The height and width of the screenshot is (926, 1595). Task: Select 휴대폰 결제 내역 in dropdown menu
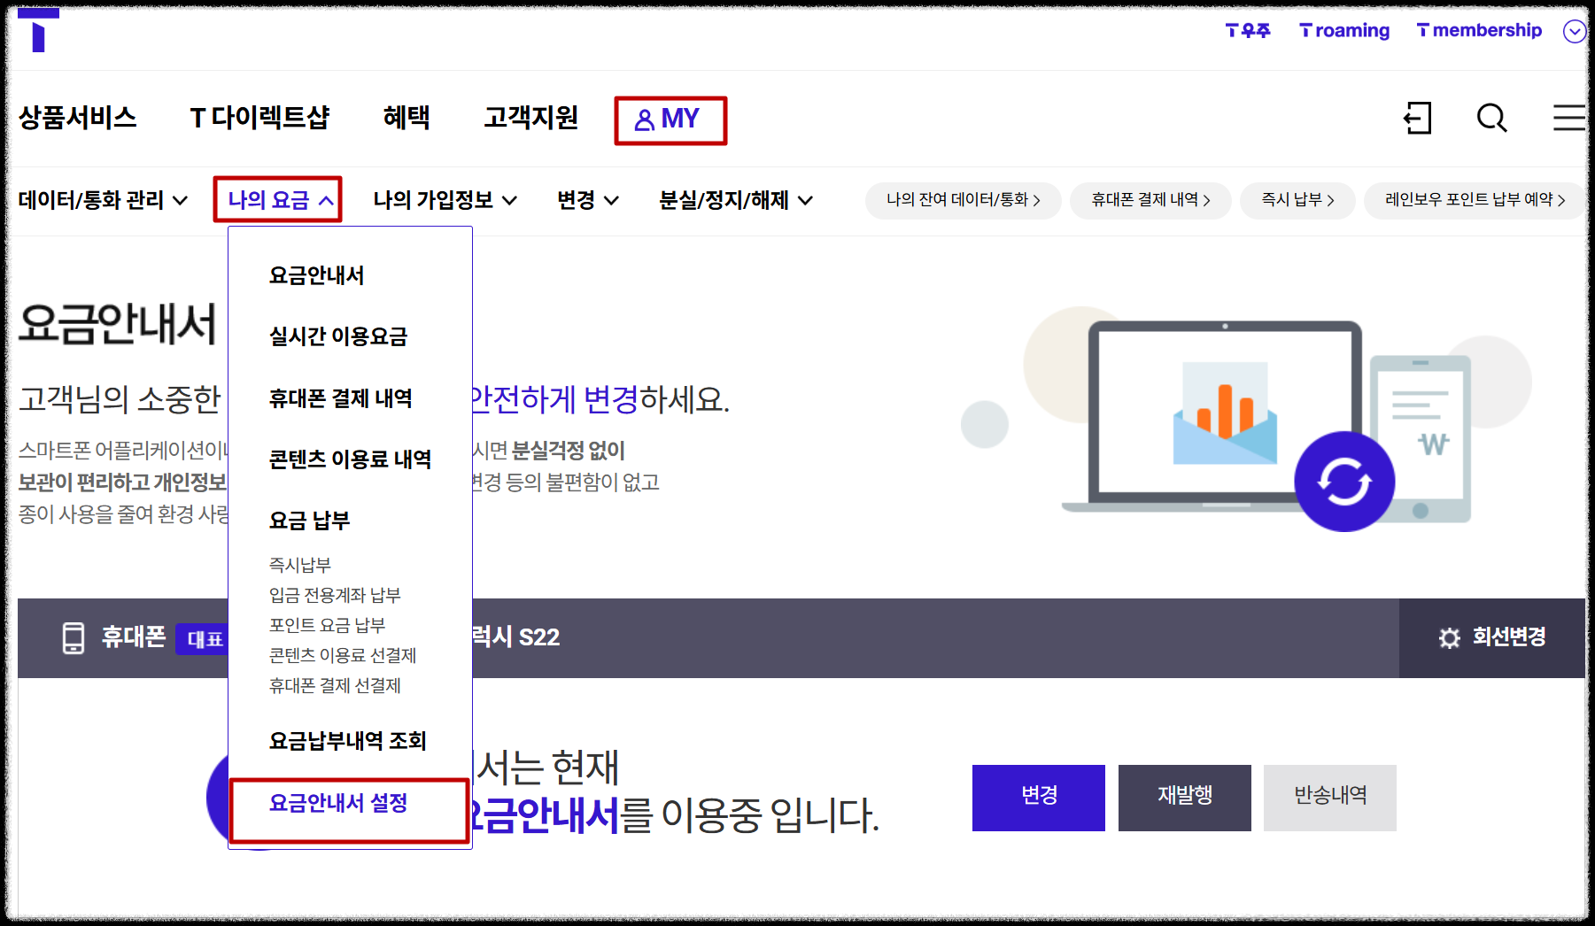(x=340, y=398)
